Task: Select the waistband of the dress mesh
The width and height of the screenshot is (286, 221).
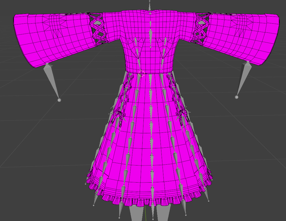Action: point(149,70)
